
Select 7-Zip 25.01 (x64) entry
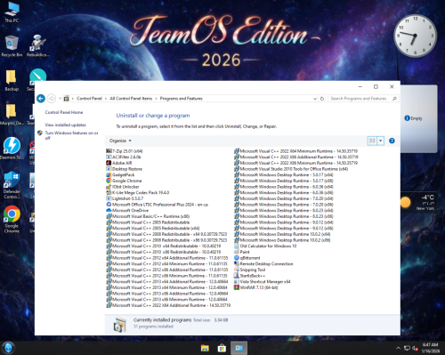[125, 151]
